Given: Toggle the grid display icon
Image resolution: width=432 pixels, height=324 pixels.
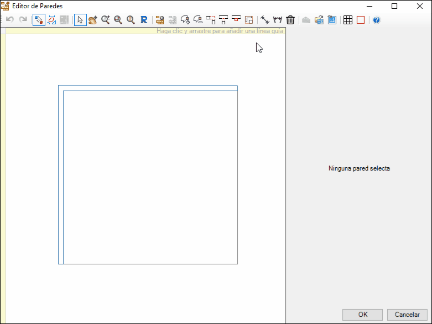Looking at the screenshot, I should (348, 20).
